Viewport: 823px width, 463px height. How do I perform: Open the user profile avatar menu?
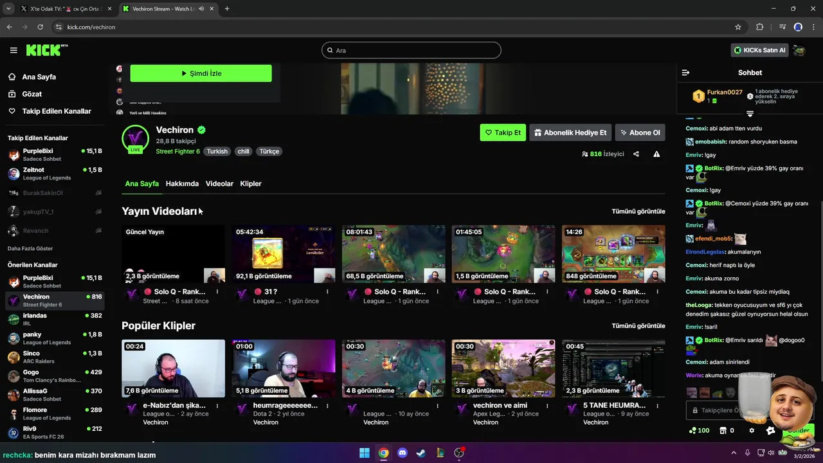pyautogui.click(x=799, y=50)
